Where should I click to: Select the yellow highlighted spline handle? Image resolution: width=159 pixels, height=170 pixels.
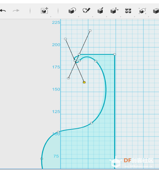point(84,82)
